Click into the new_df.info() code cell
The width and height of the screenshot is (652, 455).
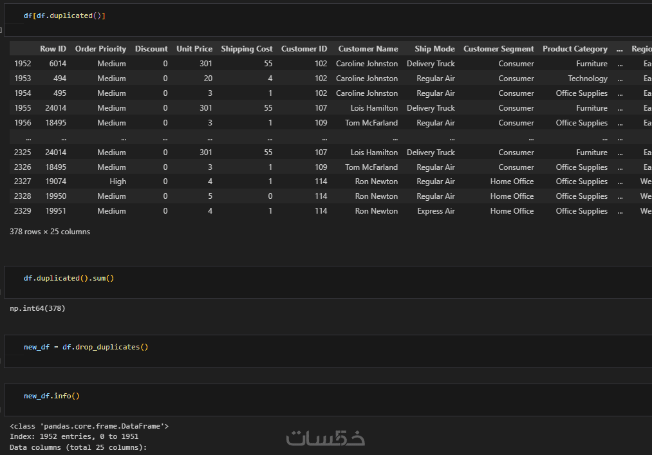pyautogui.click(x=328, y=400)
